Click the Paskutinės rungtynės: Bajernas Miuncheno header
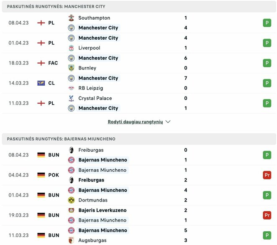The image size is (277, 245). 61,139
